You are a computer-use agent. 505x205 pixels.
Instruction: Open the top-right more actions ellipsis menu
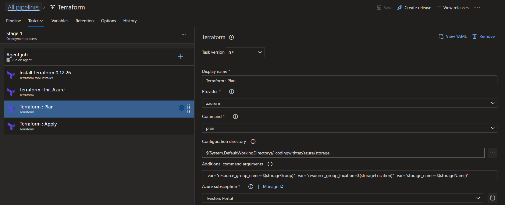click(x=477, y=8)
